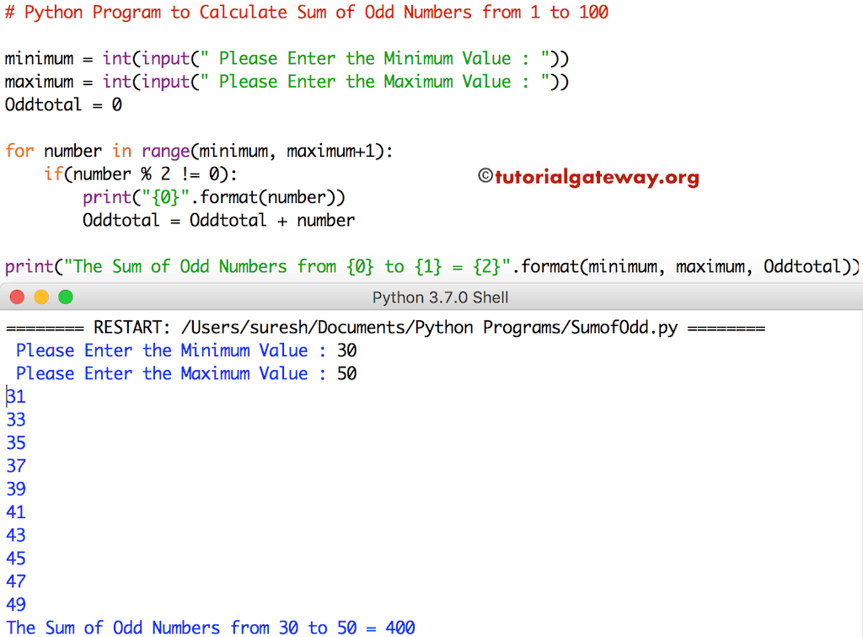The height and width of the screenshot is (637, 863).
Task: Click the Minimum Value prompt showing 30
Action: (x=186, y=351)
